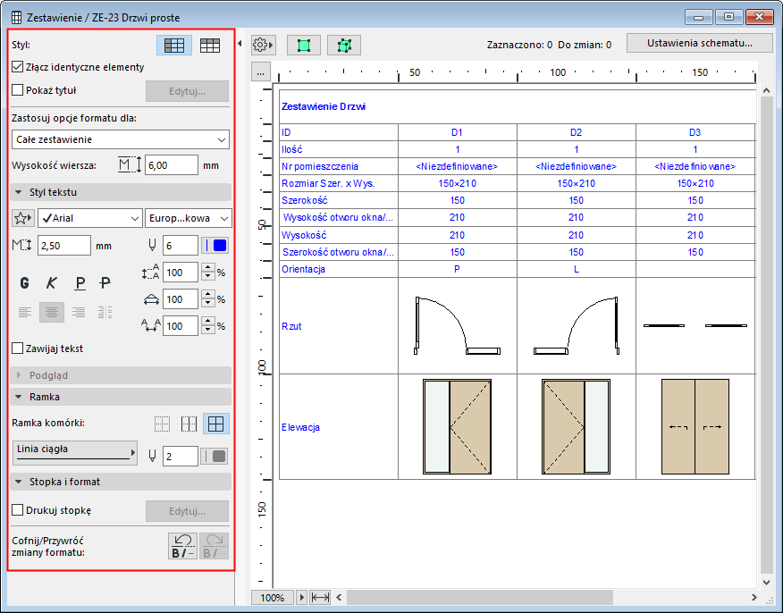Open the gear settings menu above table
Screen dimensions: 783x613
[263, 45]
